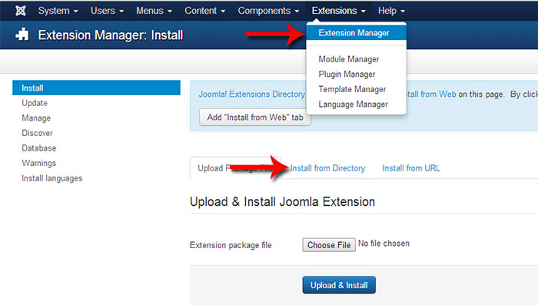Select Install in the sidebar
Image resolution: width=538 pixels, height=305 pixels.
click(x=96, y=88)
